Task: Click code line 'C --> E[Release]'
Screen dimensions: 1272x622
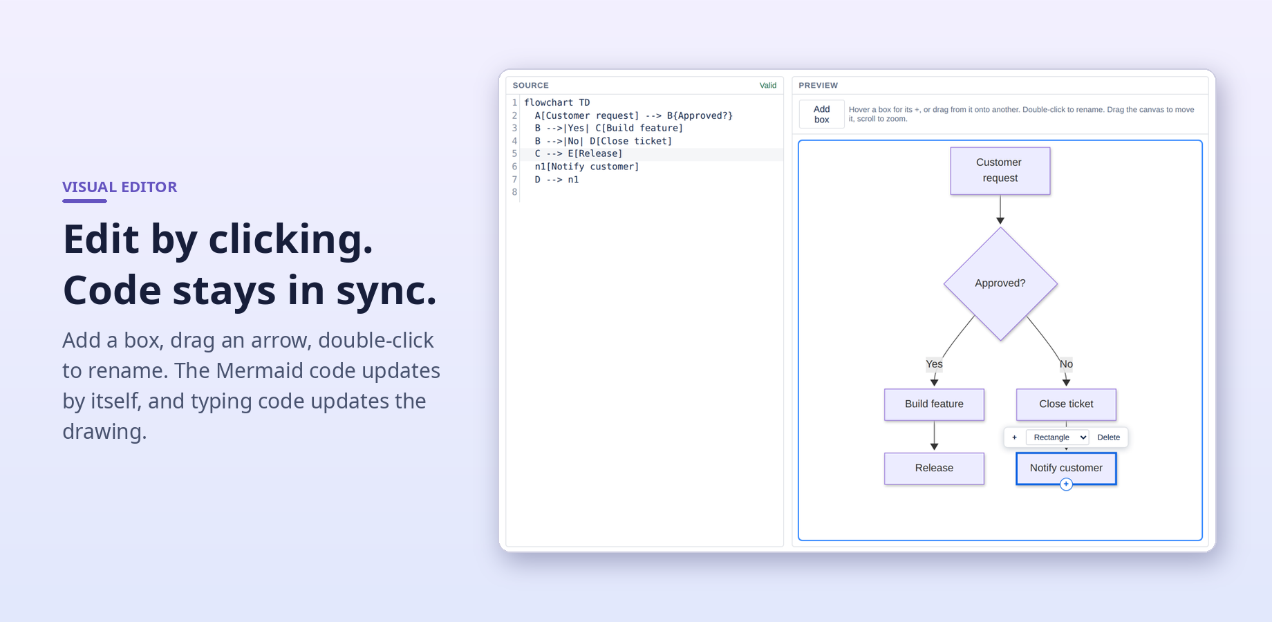Action: tap(578, 153)
